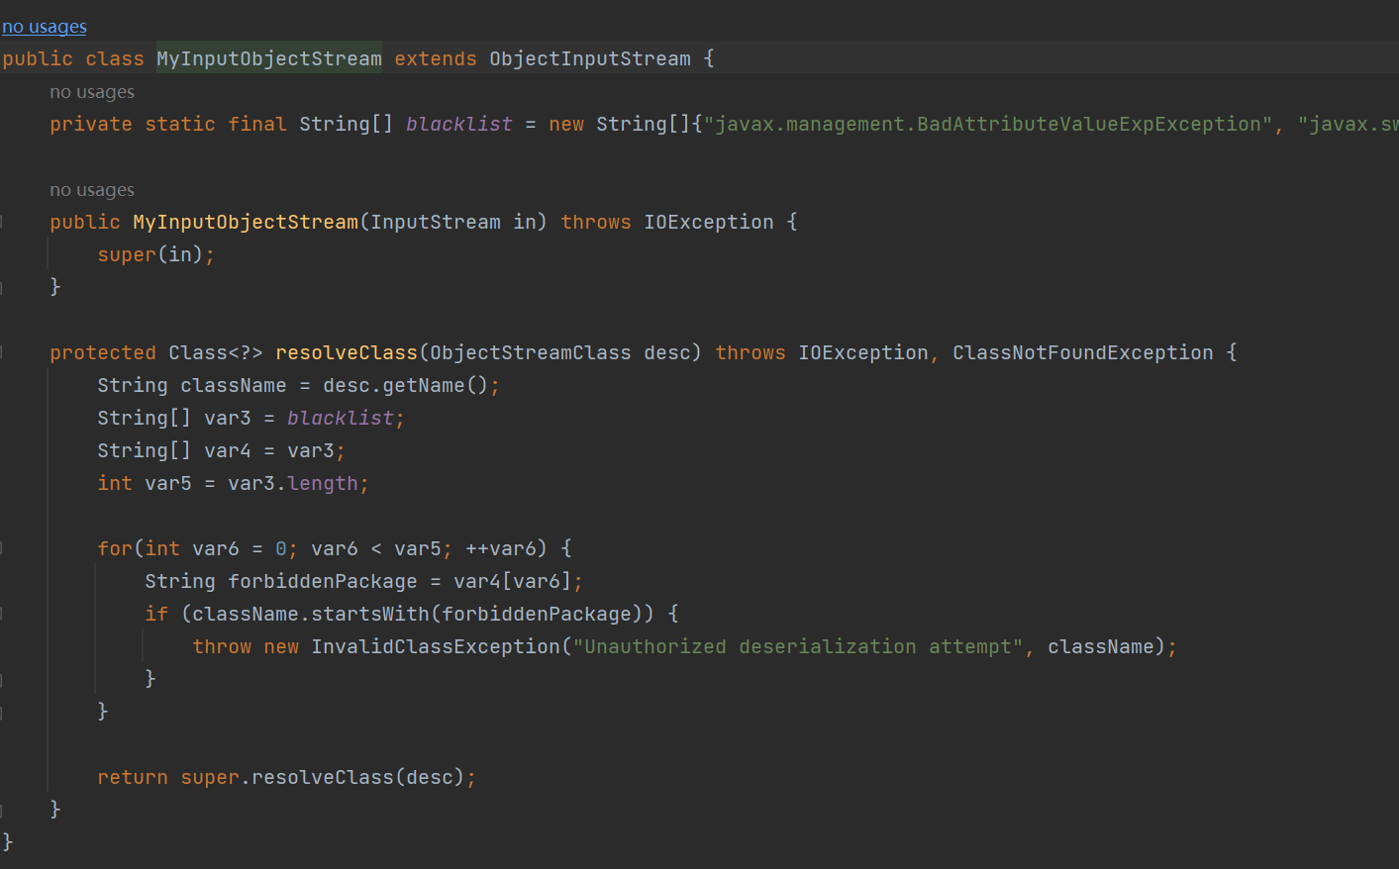This screenshot has width=1399, height=869.
Task: Click the 'protected' keyword
Action: pyautogui.click(x=103, y=352)
